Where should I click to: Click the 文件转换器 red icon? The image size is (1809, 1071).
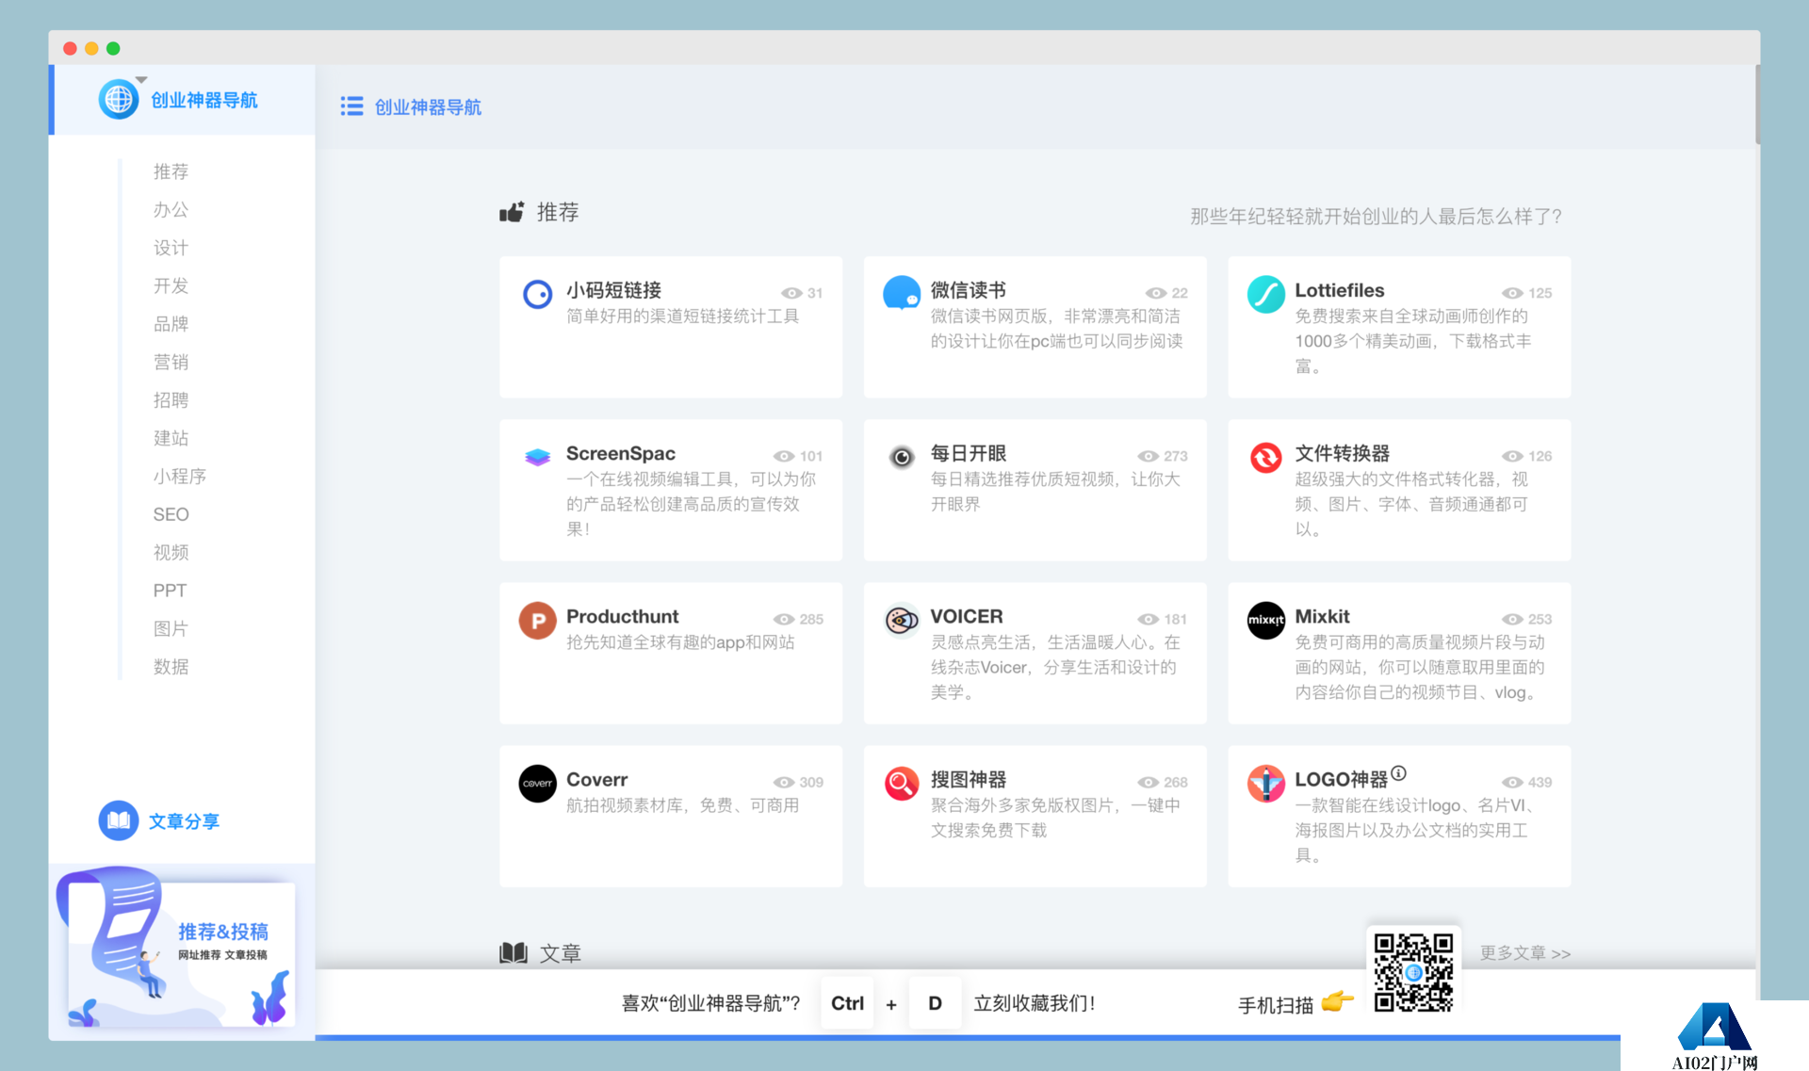point(1265,457)
